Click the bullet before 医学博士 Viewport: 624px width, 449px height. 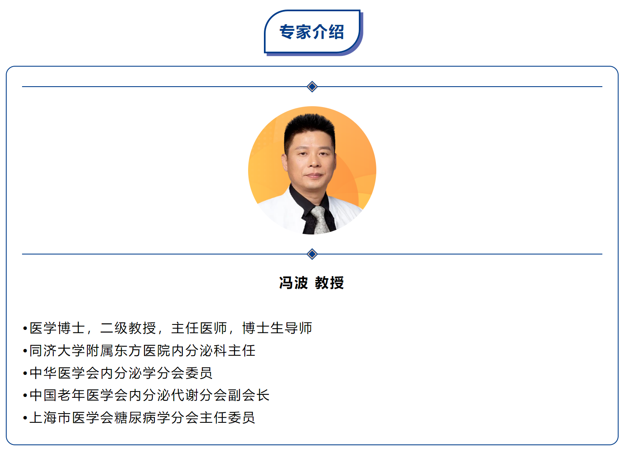[25, 329]
